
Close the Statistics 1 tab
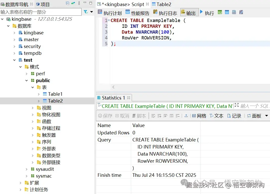(x=129, y=98)
